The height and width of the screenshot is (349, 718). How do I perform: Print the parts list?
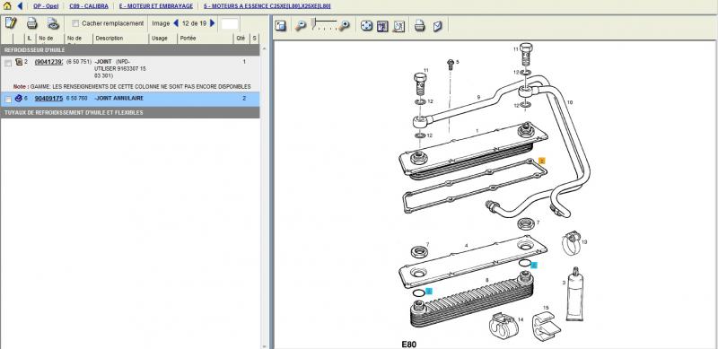pyautogui.click(x=31, y=23)
